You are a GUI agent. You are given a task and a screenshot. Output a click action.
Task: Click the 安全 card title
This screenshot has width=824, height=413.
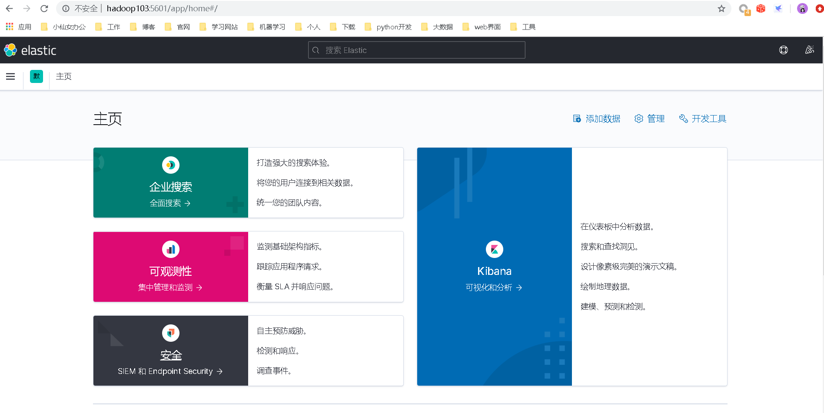click(x=171, y=355)
